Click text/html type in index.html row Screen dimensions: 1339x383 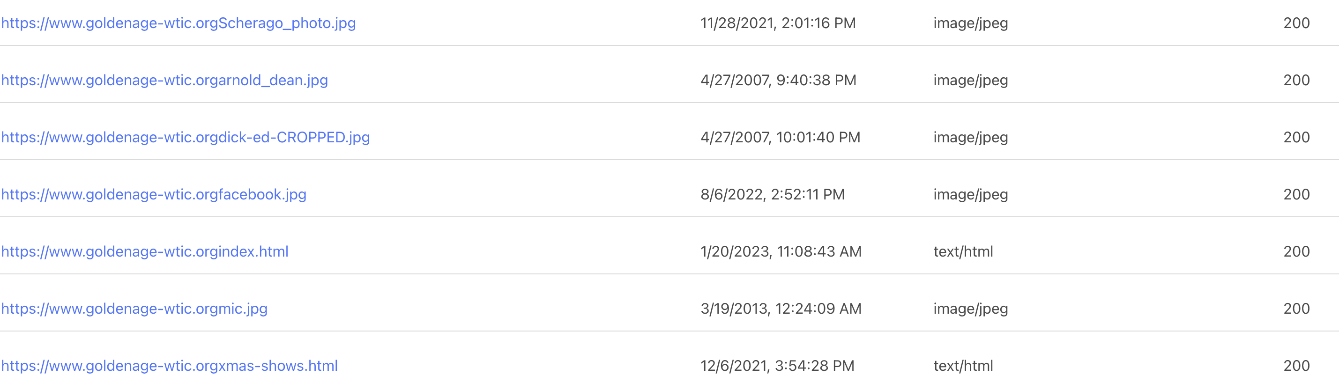point(963,252)
